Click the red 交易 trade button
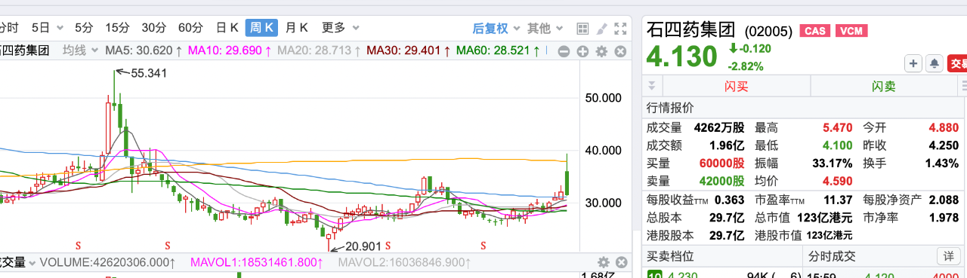This screenshot has width=967, height=278. (x=957, y=63)
